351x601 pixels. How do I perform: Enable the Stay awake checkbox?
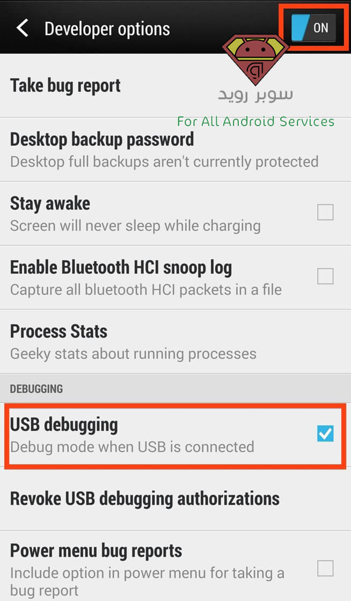tap(325, 212)
